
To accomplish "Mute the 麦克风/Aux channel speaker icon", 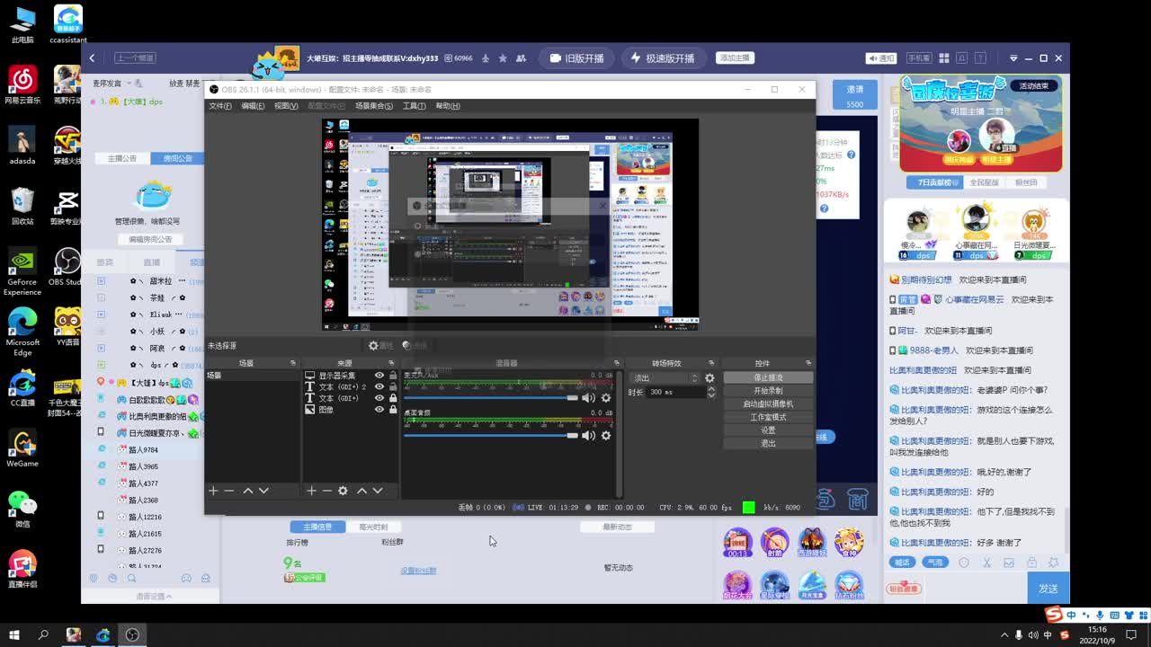I will click(x=588, y=398).
